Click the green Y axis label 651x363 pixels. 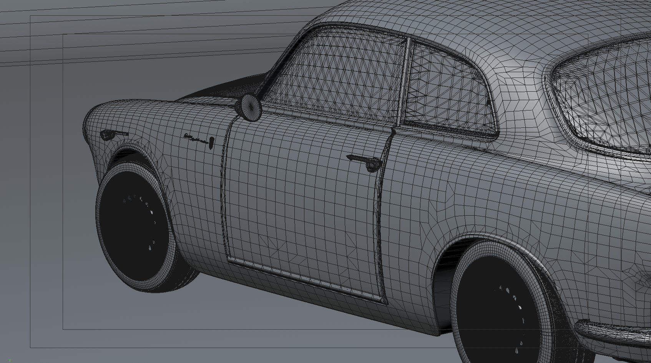pyautogui.click(x=10, y=361)
